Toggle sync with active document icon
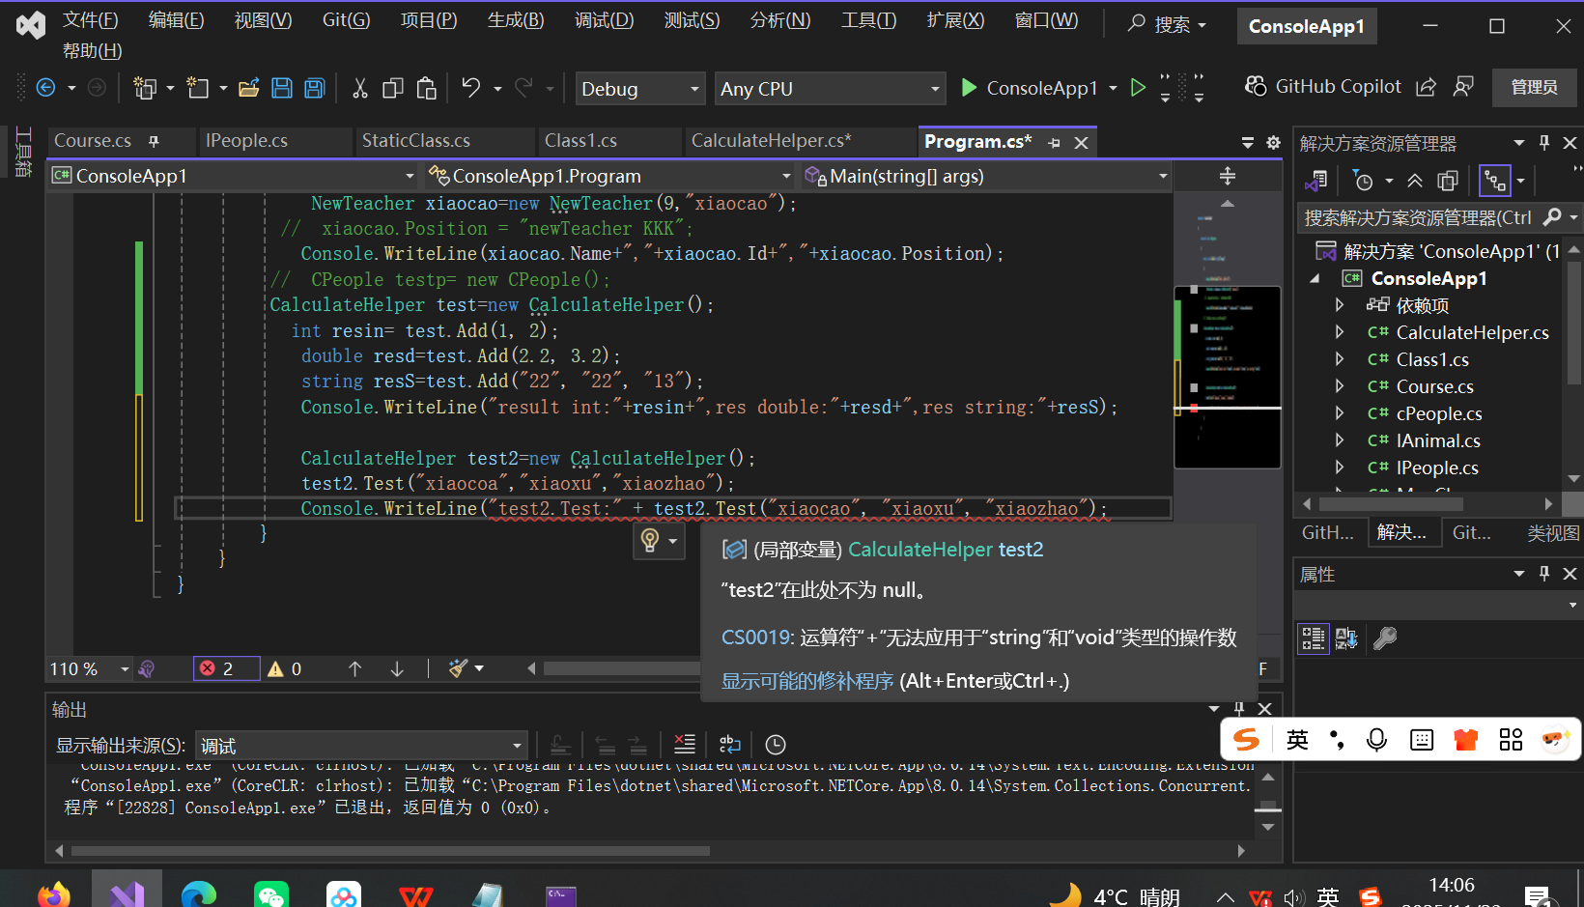This screenshot has height=907, width=1584. click(1494, 180)
